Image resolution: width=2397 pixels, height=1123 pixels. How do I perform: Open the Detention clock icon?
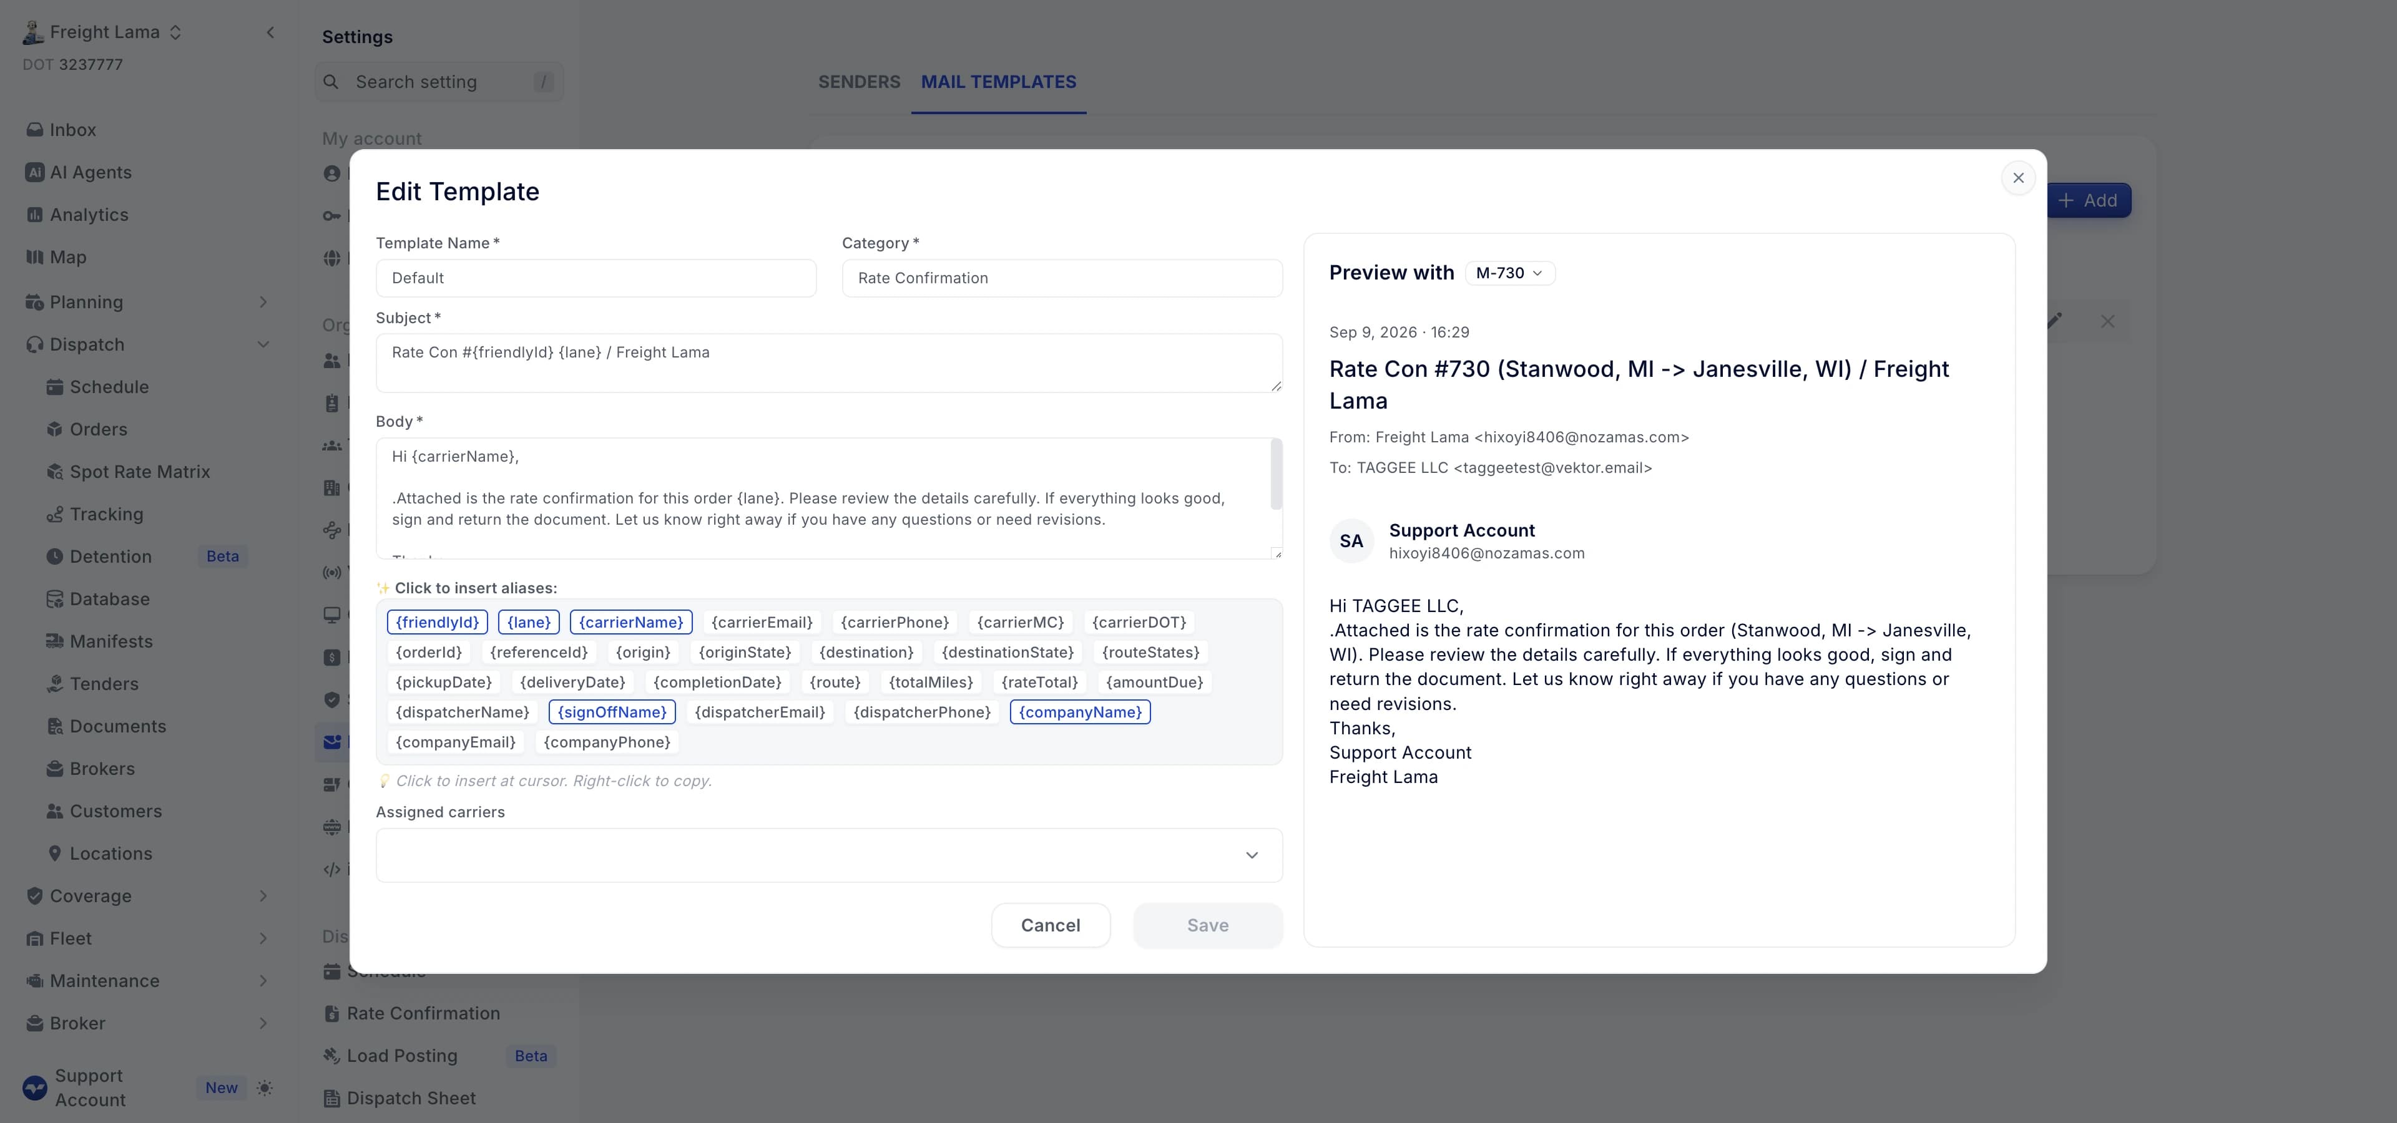(x=55, y=557)
